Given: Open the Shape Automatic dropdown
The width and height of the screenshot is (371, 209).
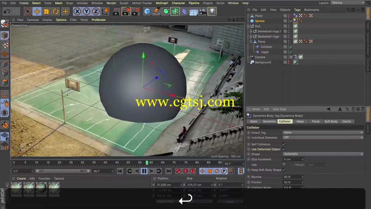Looking at the screenshot, I should click(323, 154).
